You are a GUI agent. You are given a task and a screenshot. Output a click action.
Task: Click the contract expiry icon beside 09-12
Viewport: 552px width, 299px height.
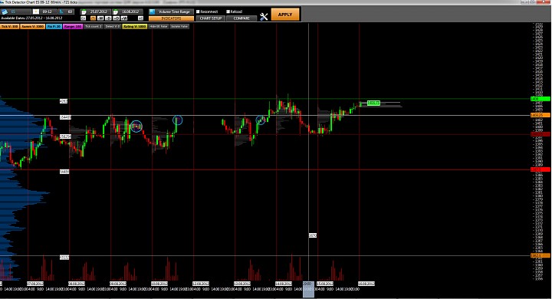point(35,11)
